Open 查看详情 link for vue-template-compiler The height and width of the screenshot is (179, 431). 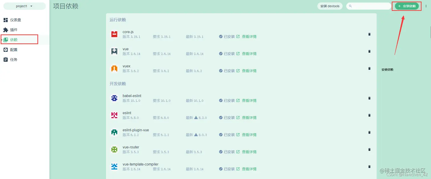pyautogui.click(x=247, y=169)
